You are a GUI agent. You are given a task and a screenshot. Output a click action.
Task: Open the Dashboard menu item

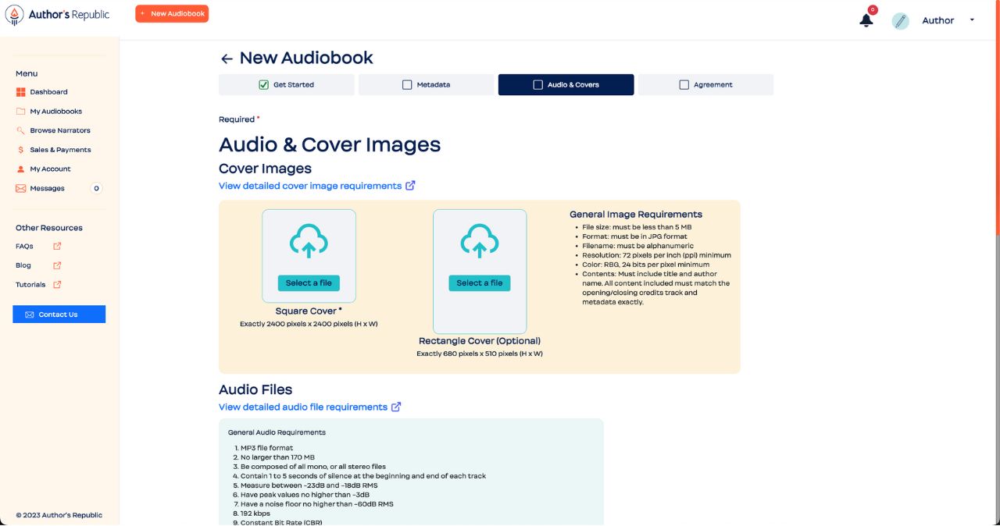click(48, 92)
